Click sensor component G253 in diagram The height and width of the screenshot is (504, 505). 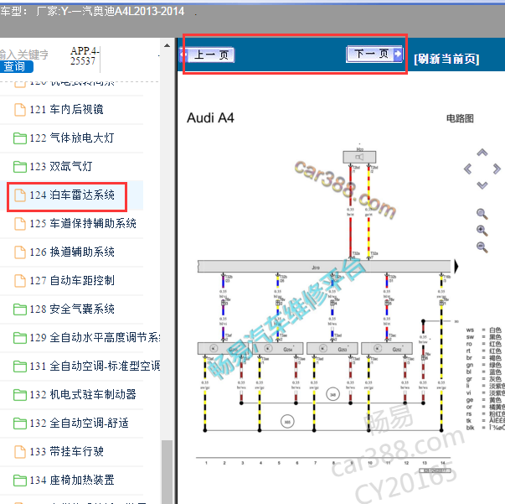coord(332,349)
